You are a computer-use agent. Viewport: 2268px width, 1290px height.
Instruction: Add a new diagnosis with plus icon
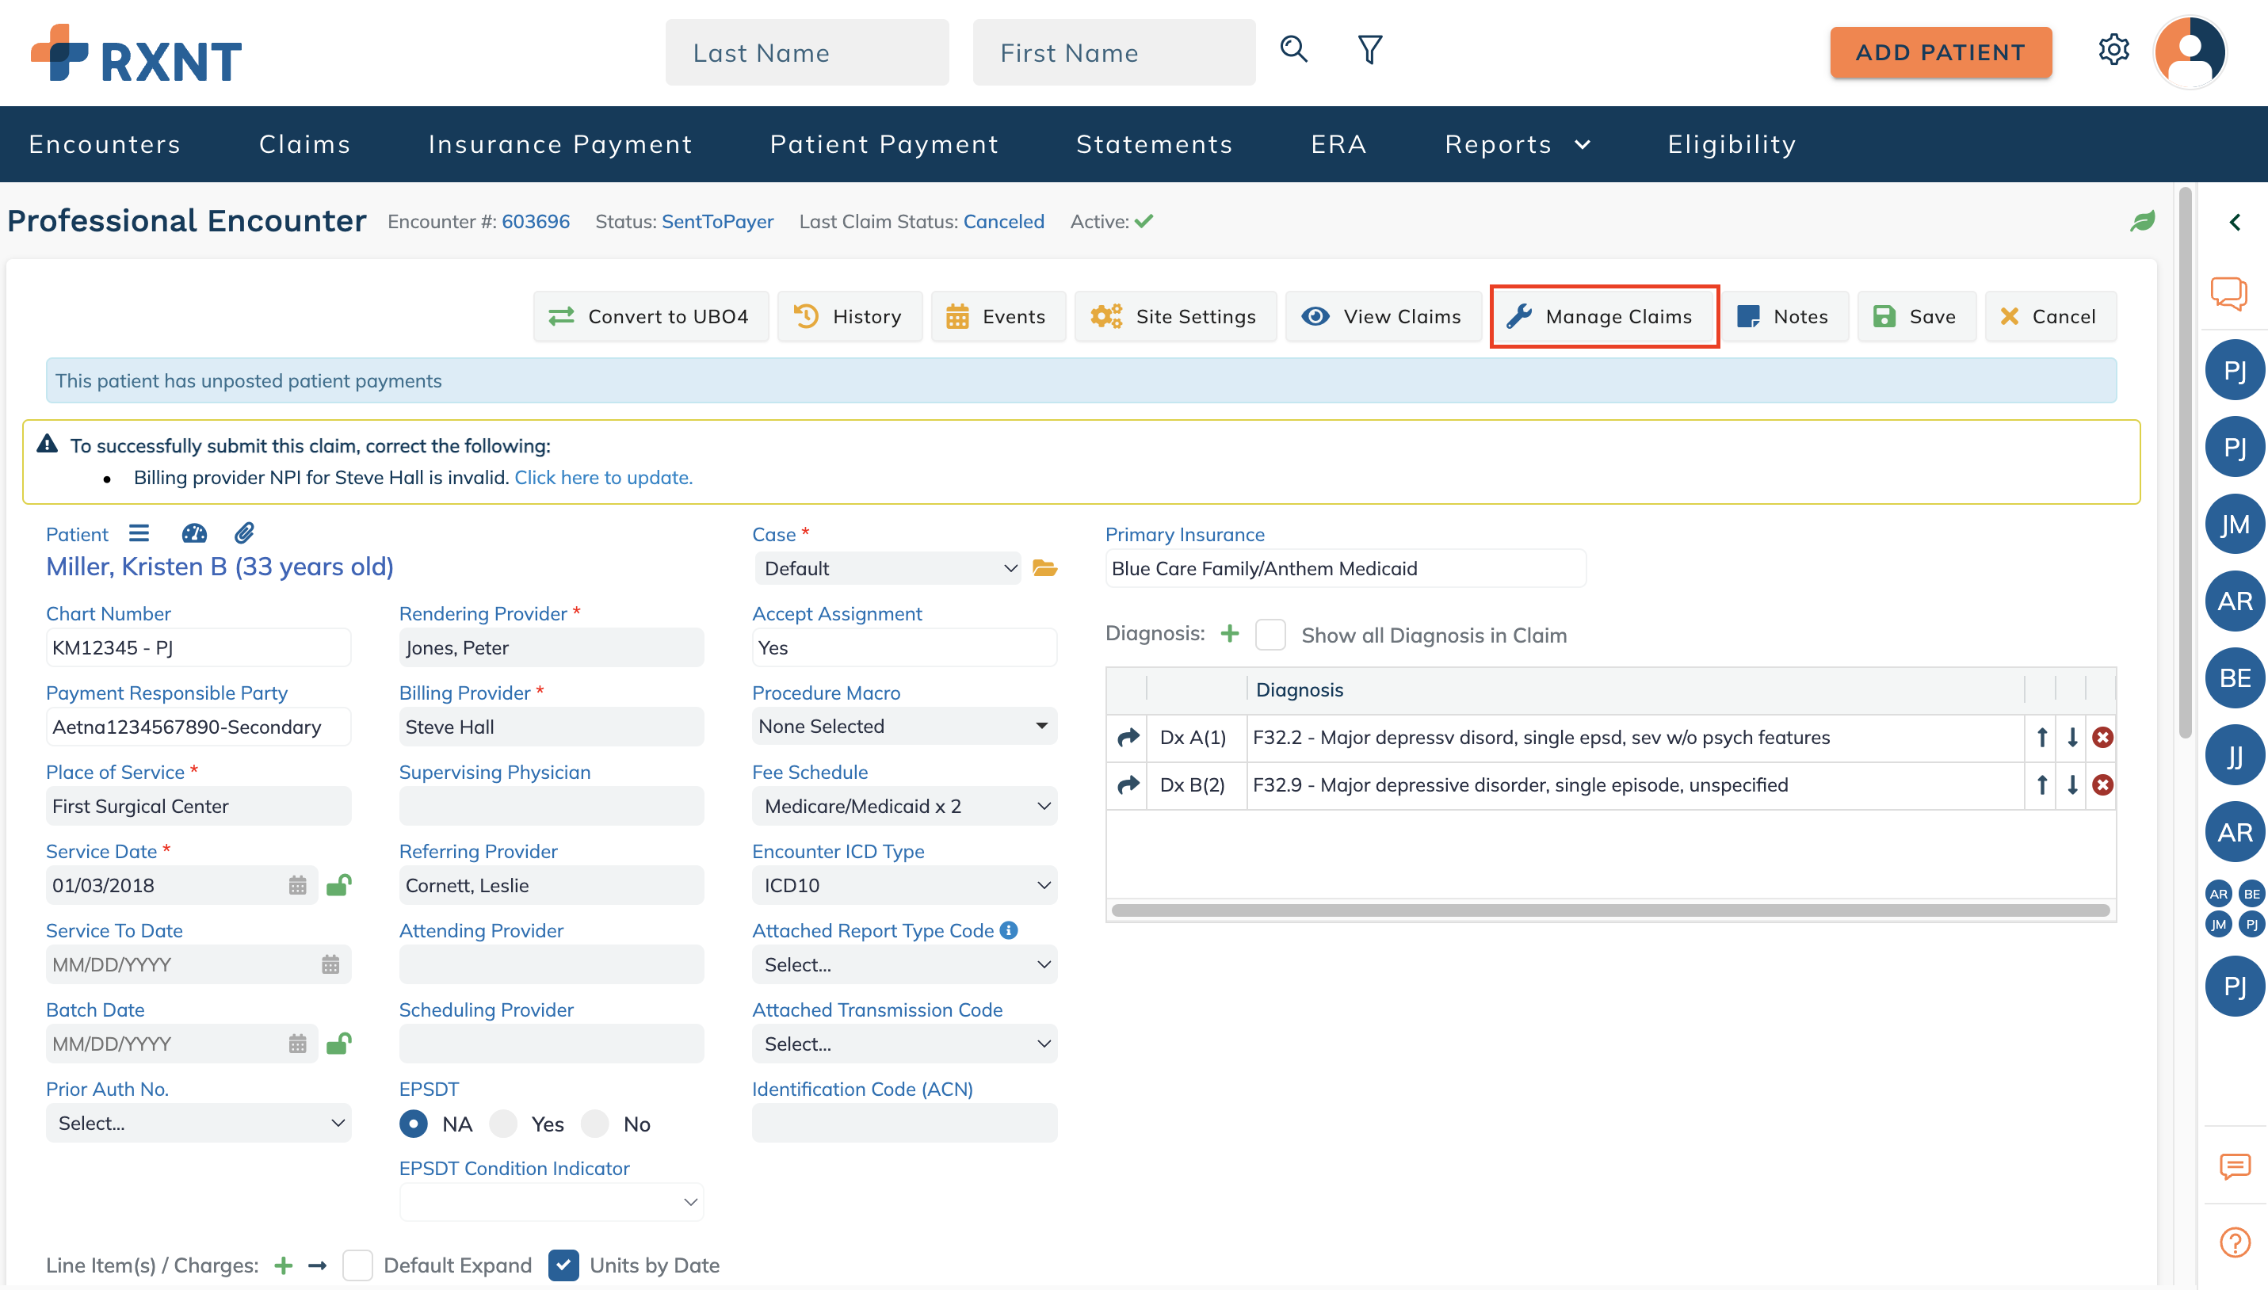coord(1230,633)
